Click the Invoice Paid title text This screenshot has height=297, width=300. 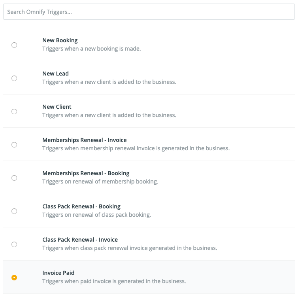(x=58, y=273)
